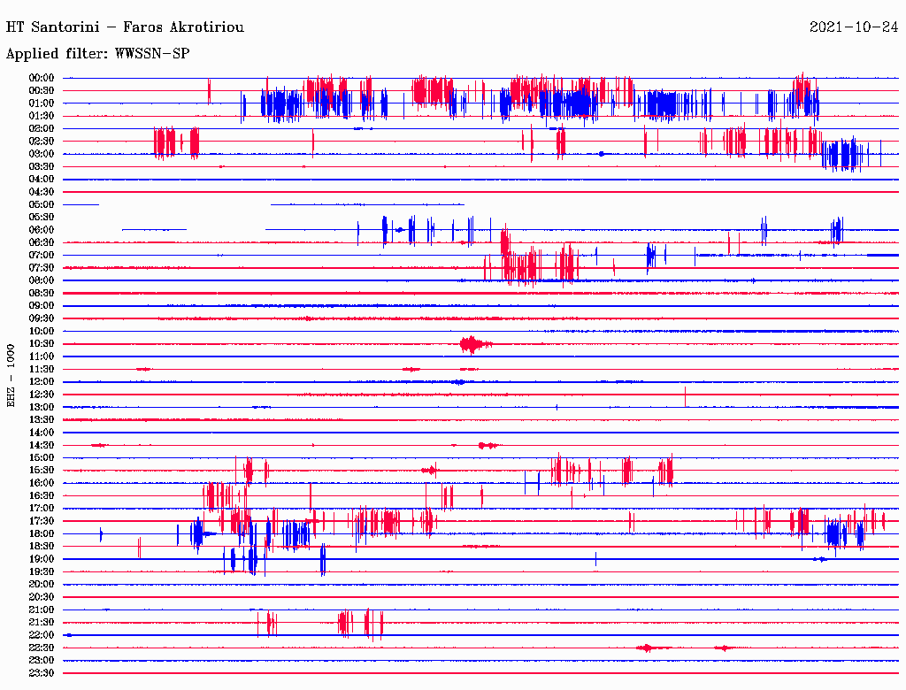
Task: Select the 05:00 time label
Action: coord(42,204)
